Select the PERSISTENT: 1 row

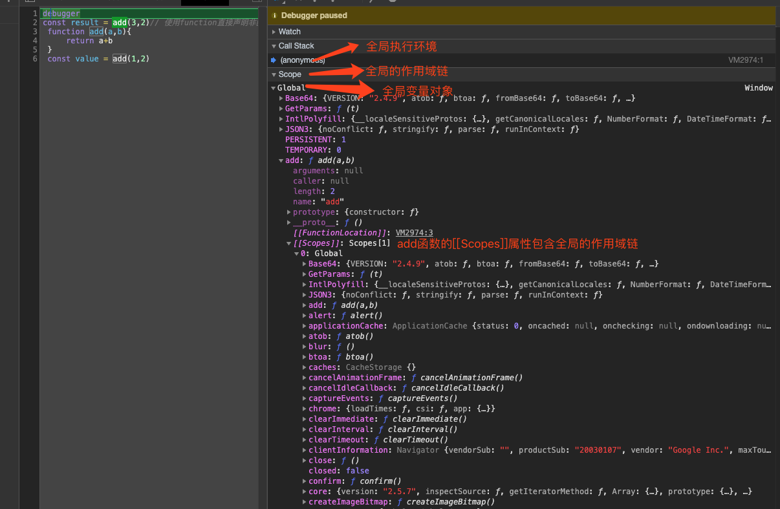[316, 140]
